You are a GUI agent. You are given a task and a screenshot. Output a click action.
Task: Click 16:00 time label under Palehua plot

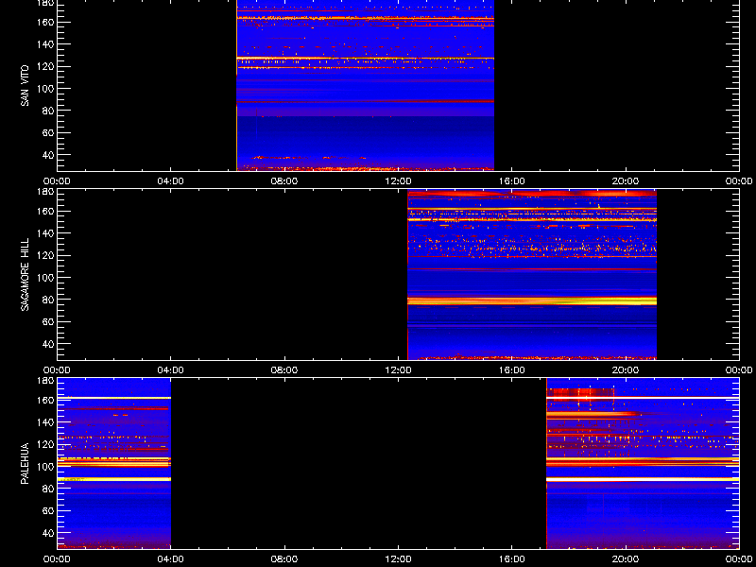[512, 559]
